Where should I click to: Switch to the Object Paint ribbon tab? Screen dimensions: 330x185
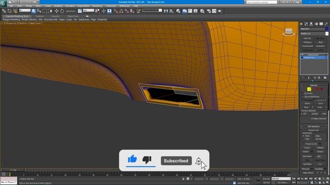tap(73, 16)
